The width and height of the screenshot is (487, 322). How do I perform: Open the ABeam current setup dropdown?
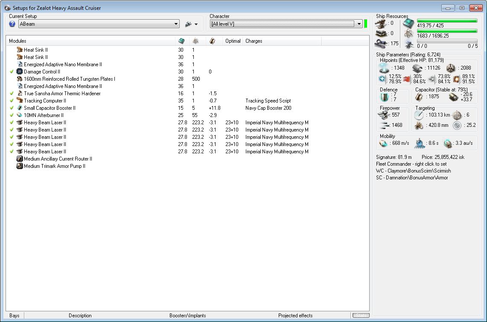(99, 24)
